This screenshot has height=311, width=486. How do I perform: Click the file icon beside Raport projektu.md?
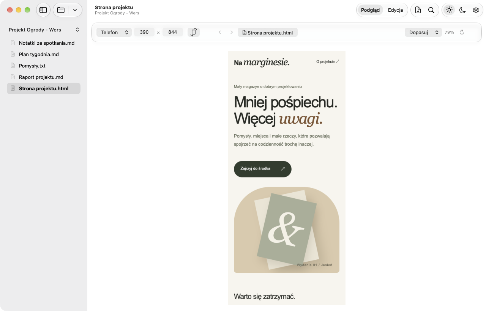point(13,77)
